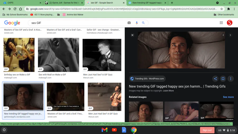Open the Other bookmarks folder

(x=224, y=15)
